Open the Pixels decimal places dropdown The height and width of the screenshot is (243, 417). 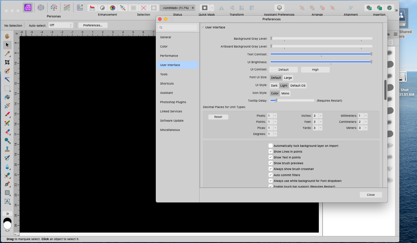pyautogui.click(x=275, y=116)
